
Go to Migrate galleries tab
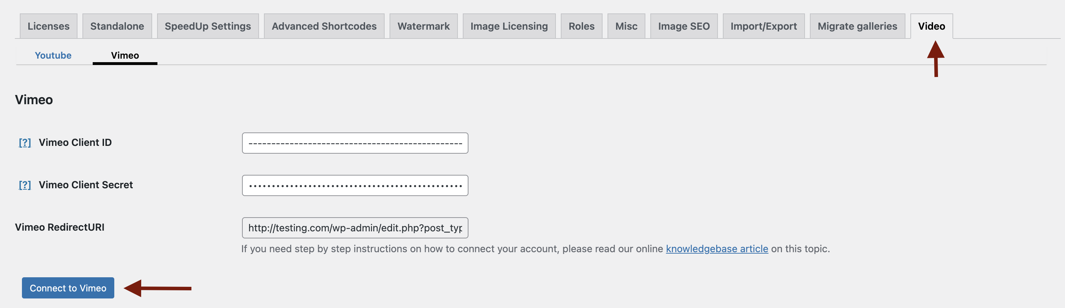click(x=857, y=26)
